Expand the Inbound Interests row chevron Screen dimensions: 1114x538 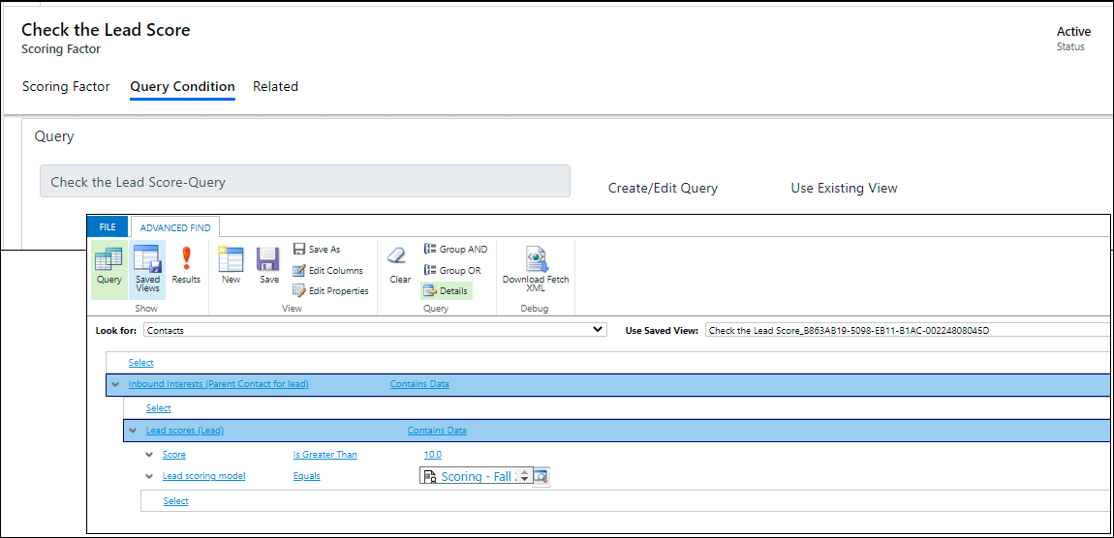click(x=116, y=384)
